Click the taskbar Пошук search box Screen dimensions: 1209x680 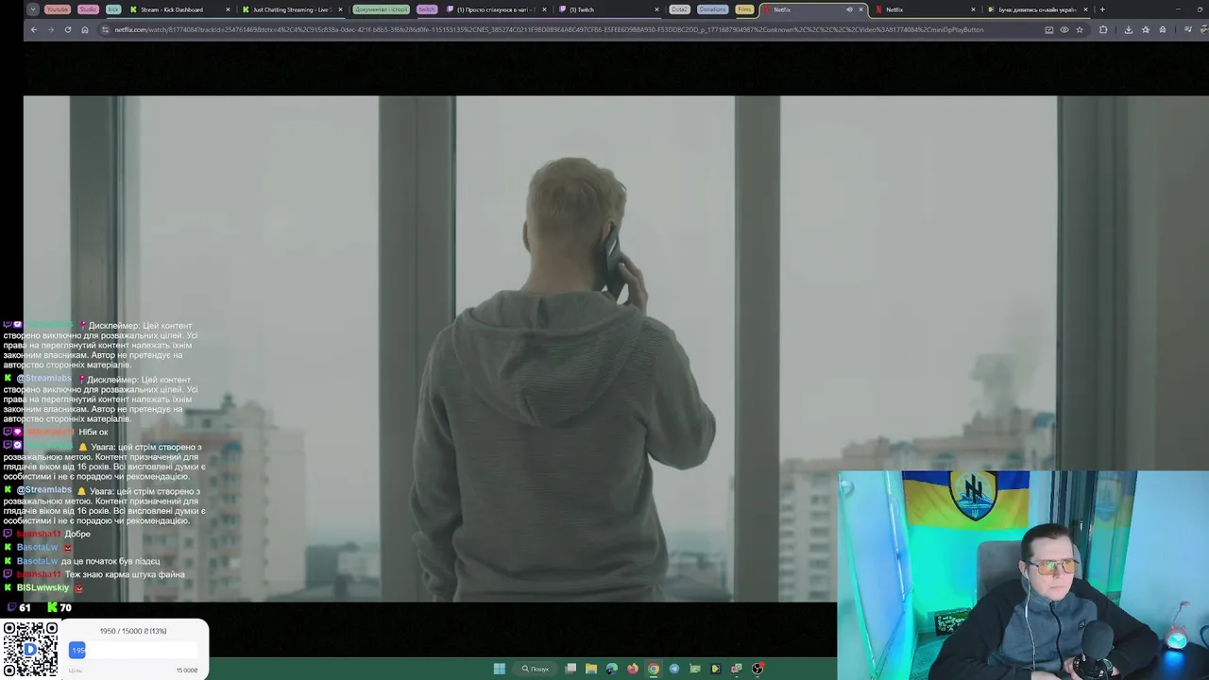click(535, 669)
